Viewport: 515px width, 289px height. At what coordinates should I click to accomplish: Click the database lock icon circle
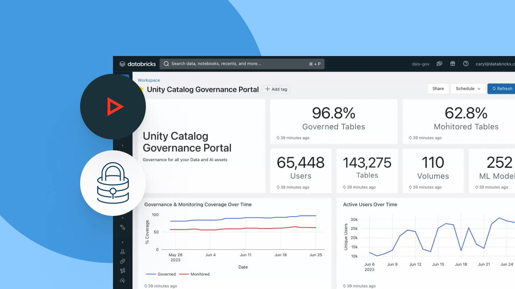(x=113, y=183)
